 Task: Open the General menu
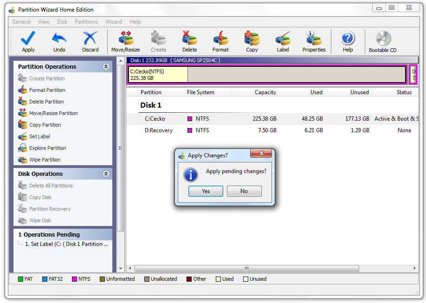[21, 22]
